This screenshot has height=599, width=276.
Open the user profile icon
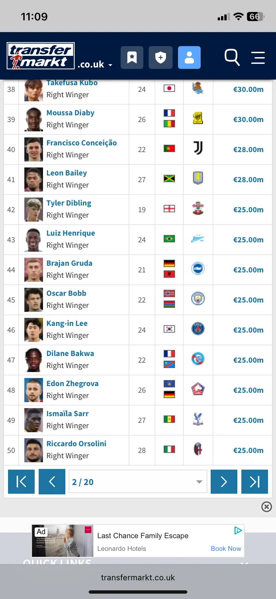tap(189, 57)
